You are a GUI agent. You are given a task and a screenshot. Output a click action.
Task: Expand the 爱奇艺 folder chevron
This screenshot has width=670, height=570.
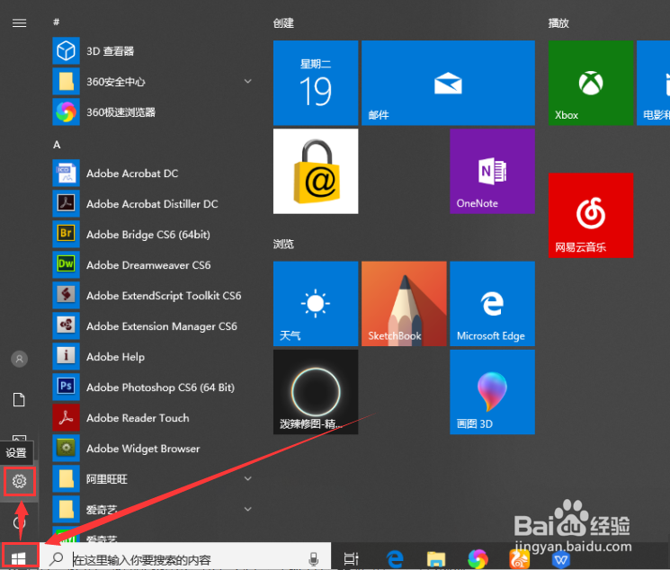click(x=247, y=509)
